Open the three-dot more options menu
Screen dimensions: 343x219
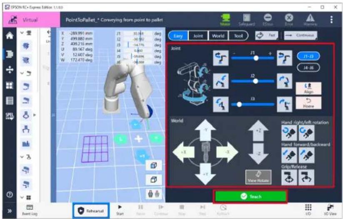pos(331,20)
